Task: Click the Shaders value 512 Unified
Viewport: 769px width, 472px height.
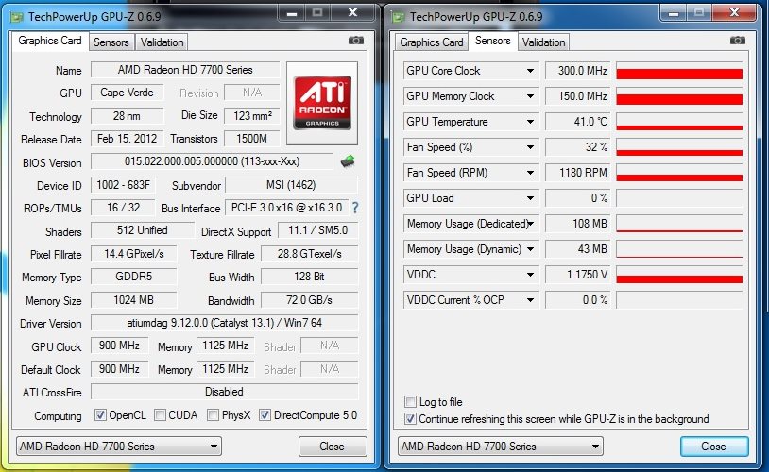Action: 143,230
